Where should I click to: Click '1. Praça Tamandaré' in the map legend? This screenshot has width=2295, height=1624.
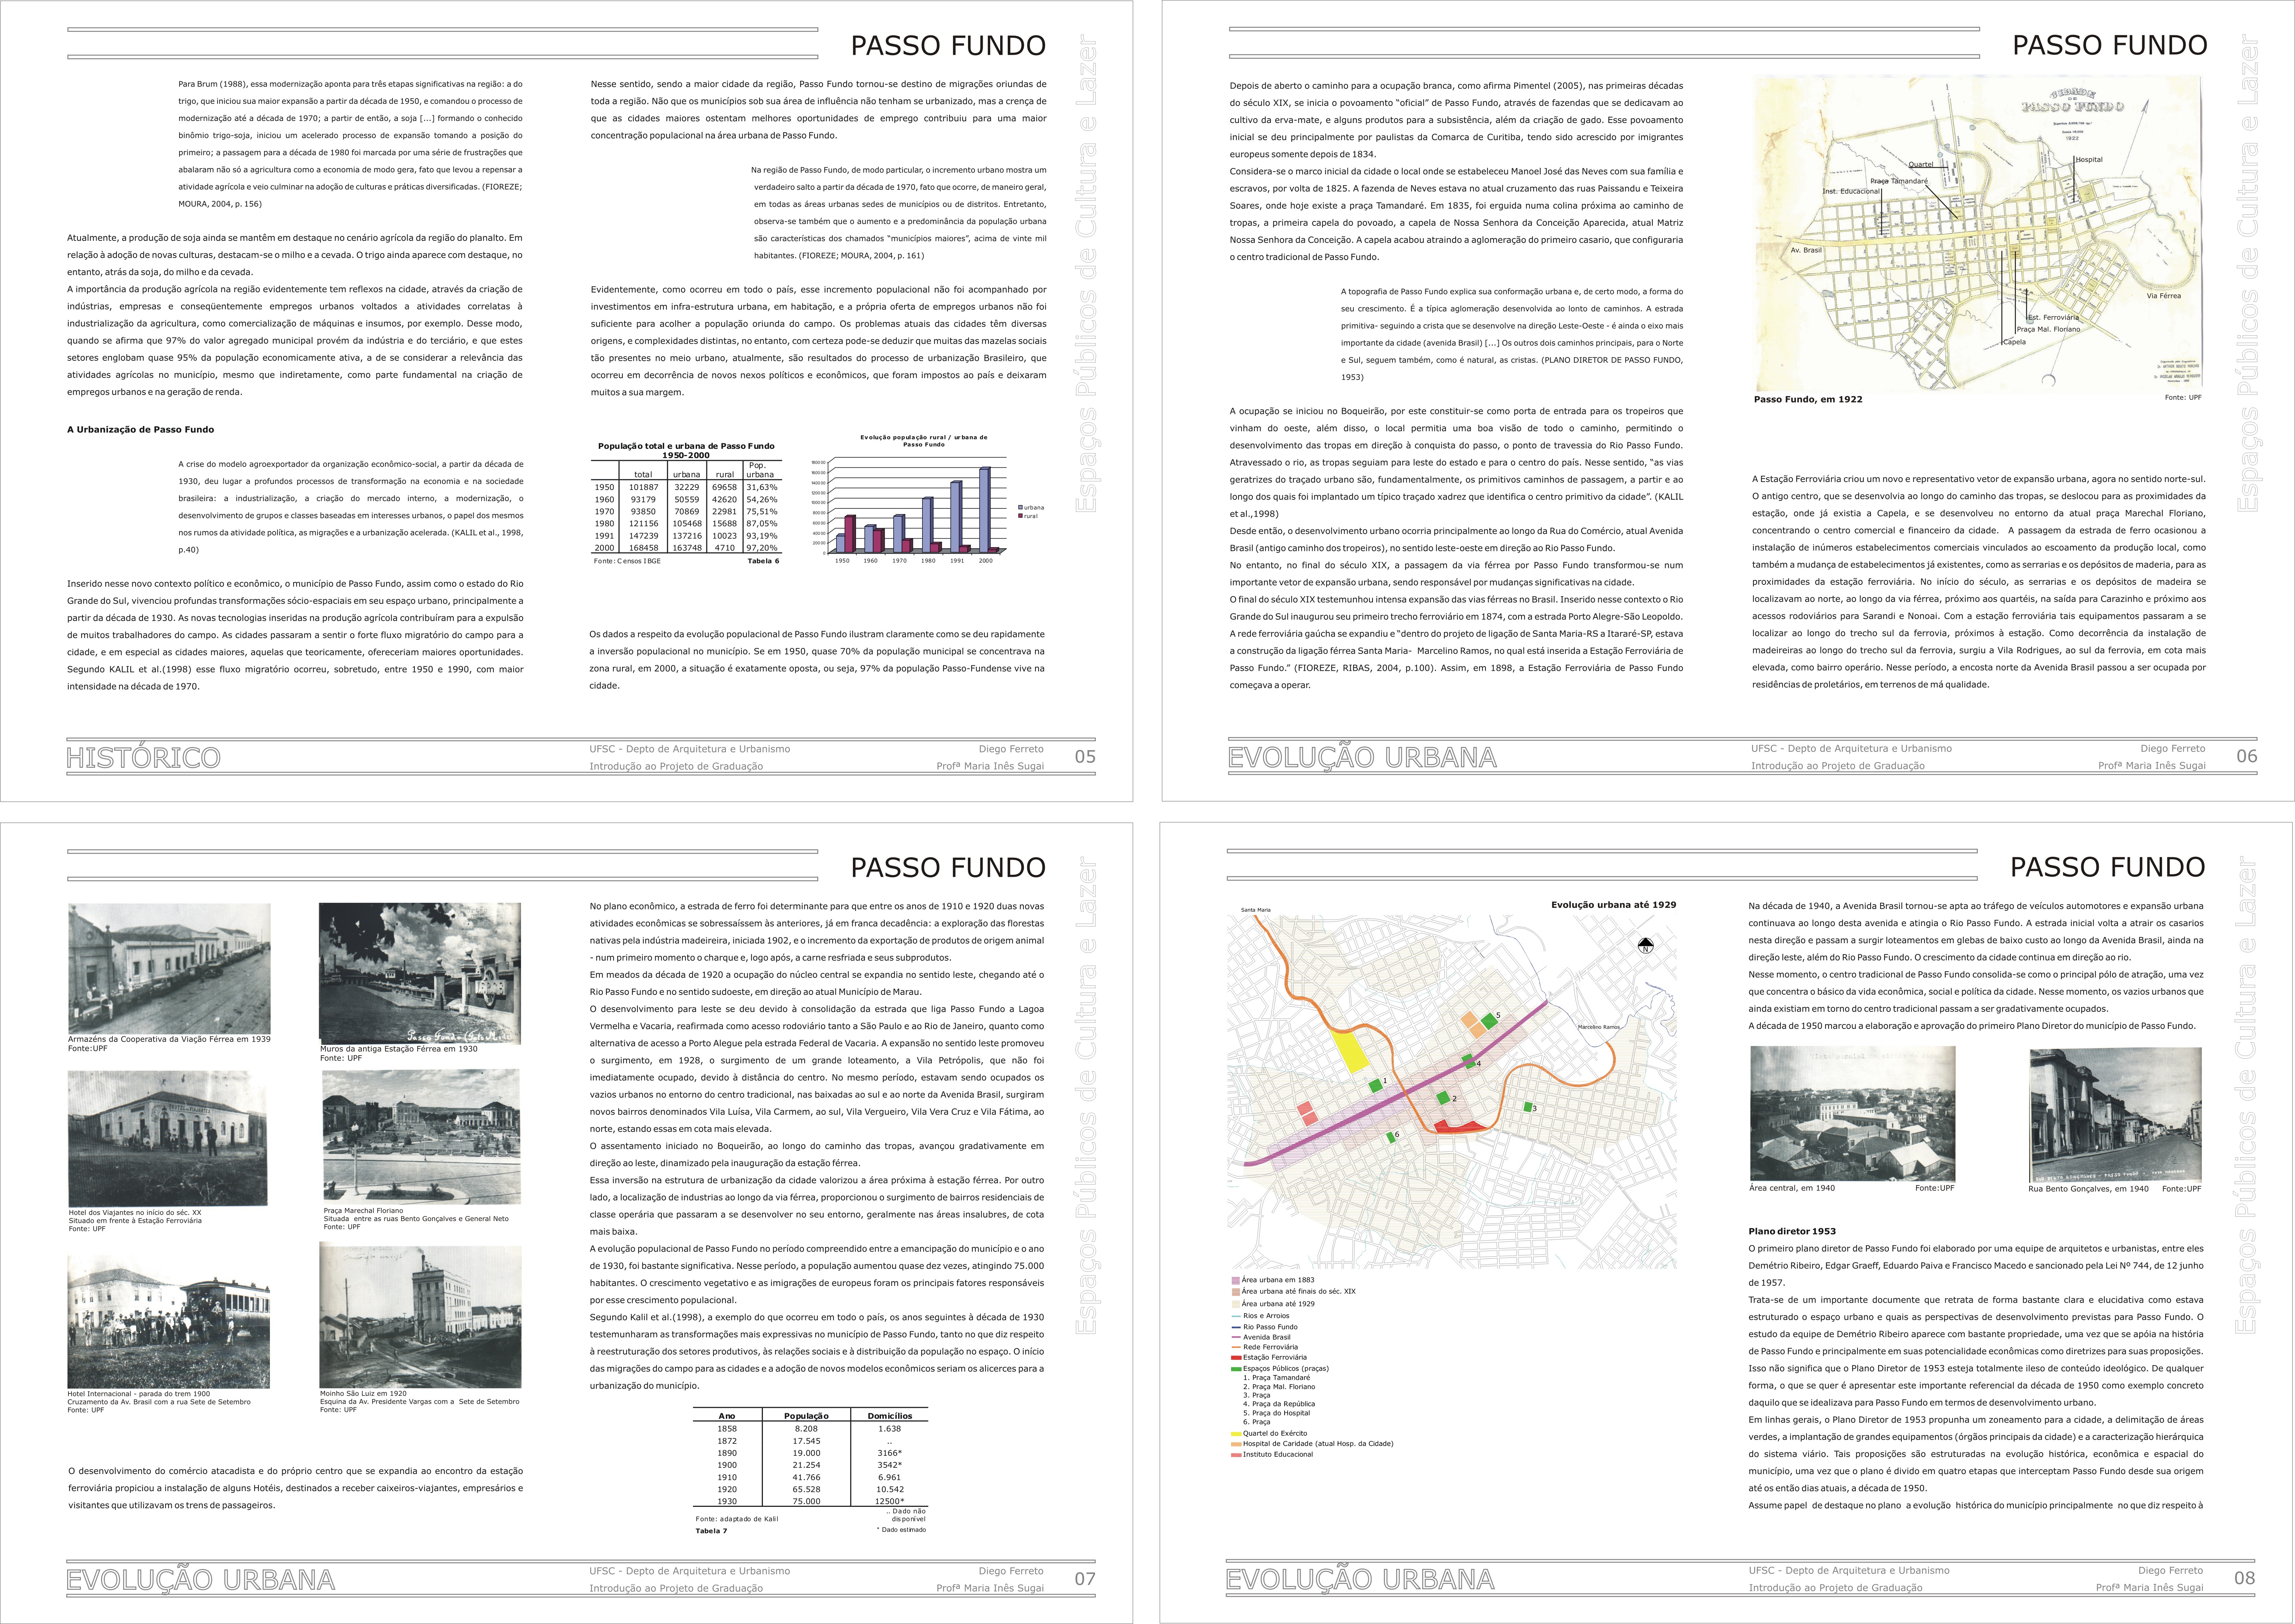pos(1276,1378)
